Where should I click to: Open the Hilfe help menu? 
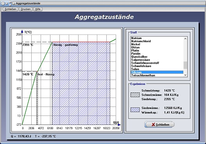tap(38, 9)
